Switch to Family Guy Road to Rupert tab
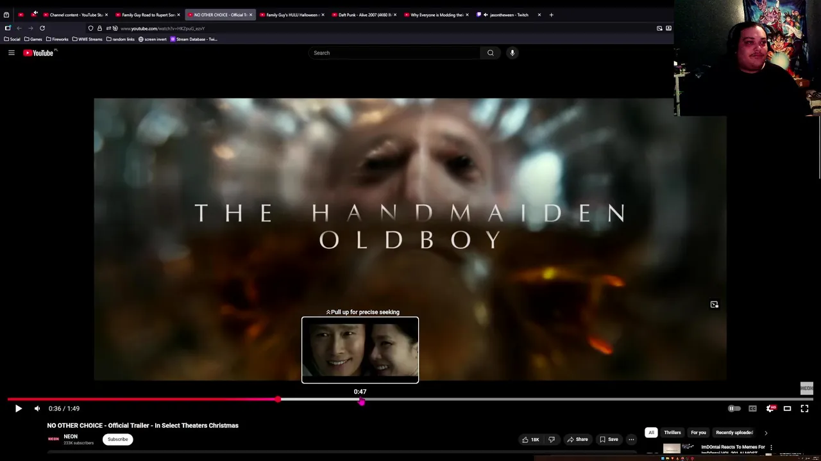This screenshot has width=821, height=461. [x=148, y=15]
